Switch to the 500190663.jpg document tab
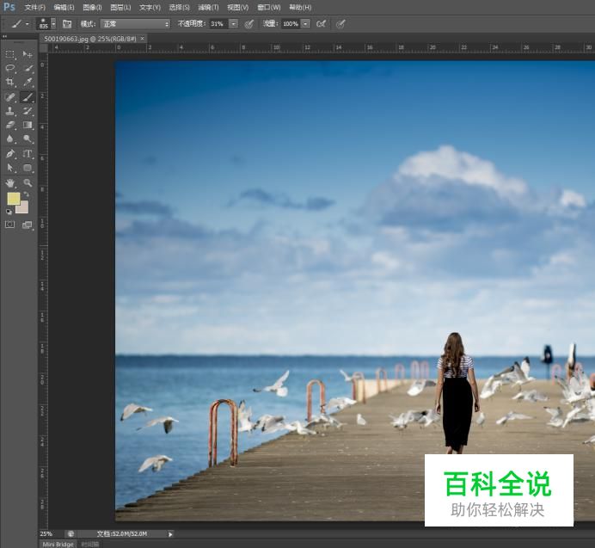 [x=90, y=39]
